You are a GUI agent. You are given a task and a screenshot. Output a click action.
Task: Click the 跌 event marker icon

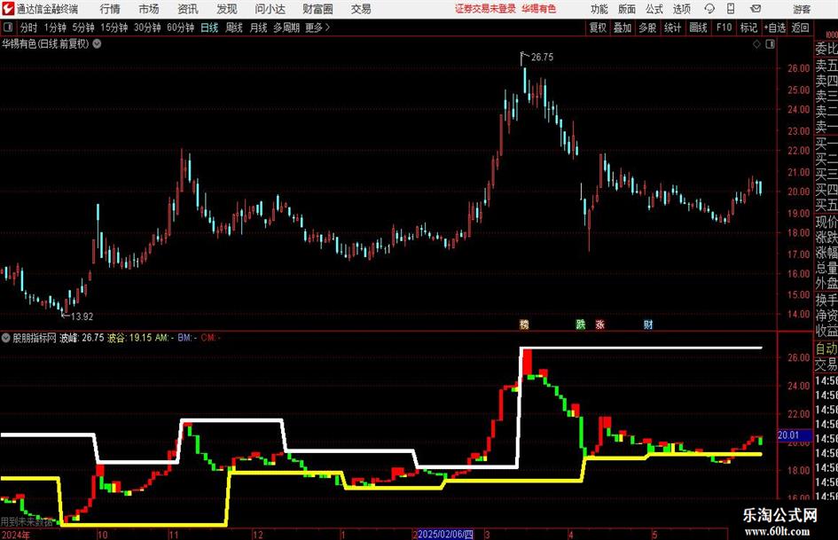pos(581,324)
